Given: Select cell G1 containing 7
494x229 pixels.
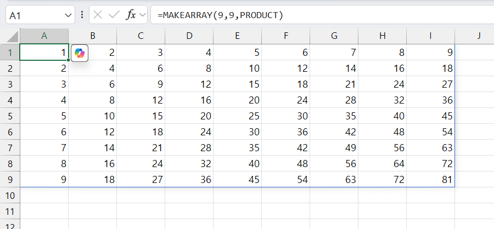Looking at the screenshot, I should [334, 52].
